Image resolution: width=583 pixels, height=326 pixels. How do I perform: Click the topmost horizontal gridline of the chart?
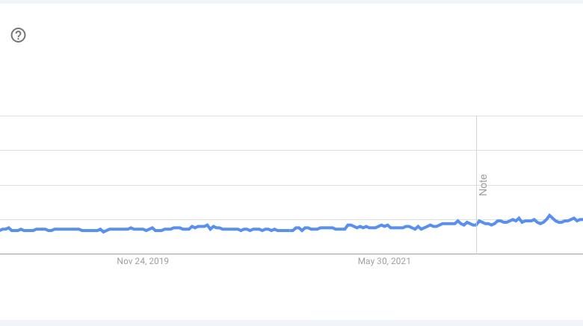click(x=291, y=116)
